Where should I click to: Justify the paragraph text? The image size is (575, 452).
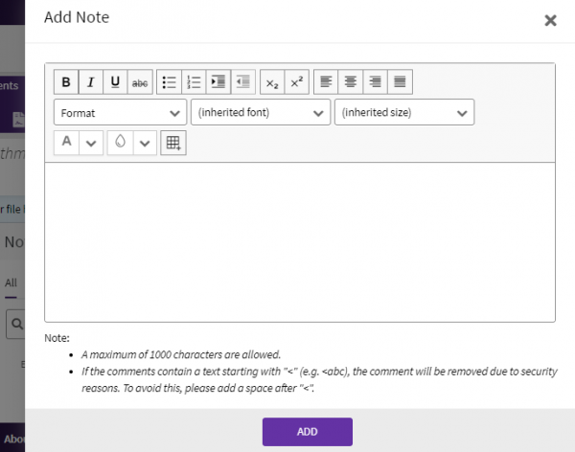point(400,82)
